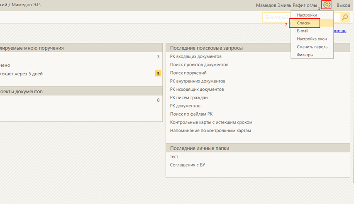The image size is (354, 204).
Task: Select Настройка окон menu entry
Action: [312, 39]
